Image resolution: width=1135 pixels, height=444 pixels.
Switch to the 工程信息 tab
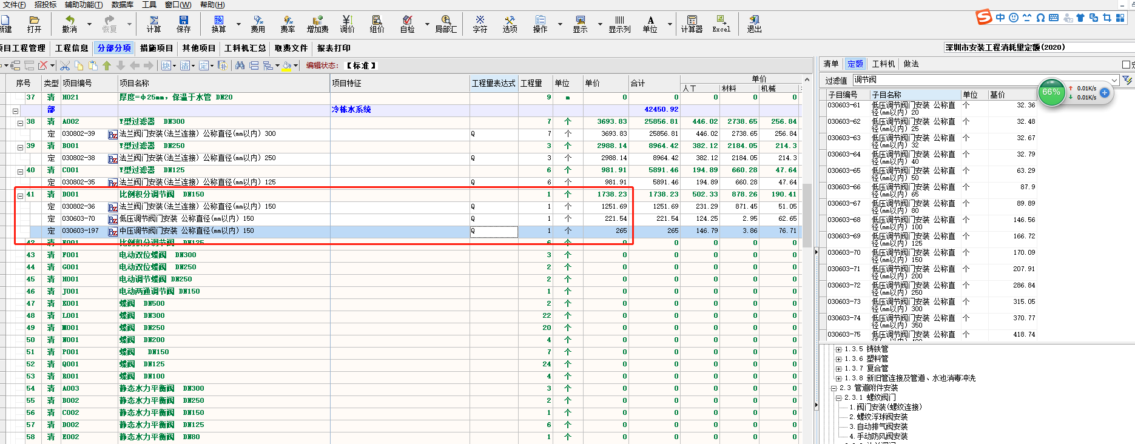(x=72, y=49)
